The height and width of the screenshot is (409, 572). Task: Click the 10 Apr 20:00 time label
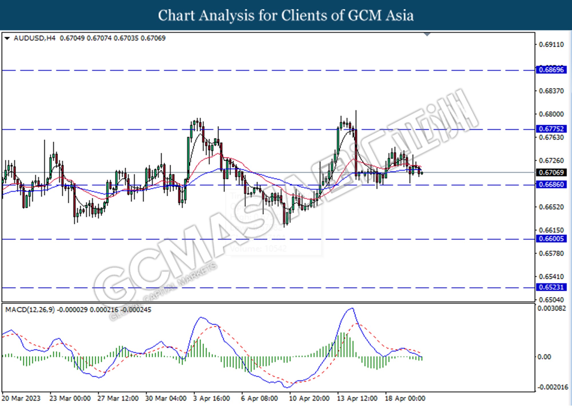(x=309, y=398)
